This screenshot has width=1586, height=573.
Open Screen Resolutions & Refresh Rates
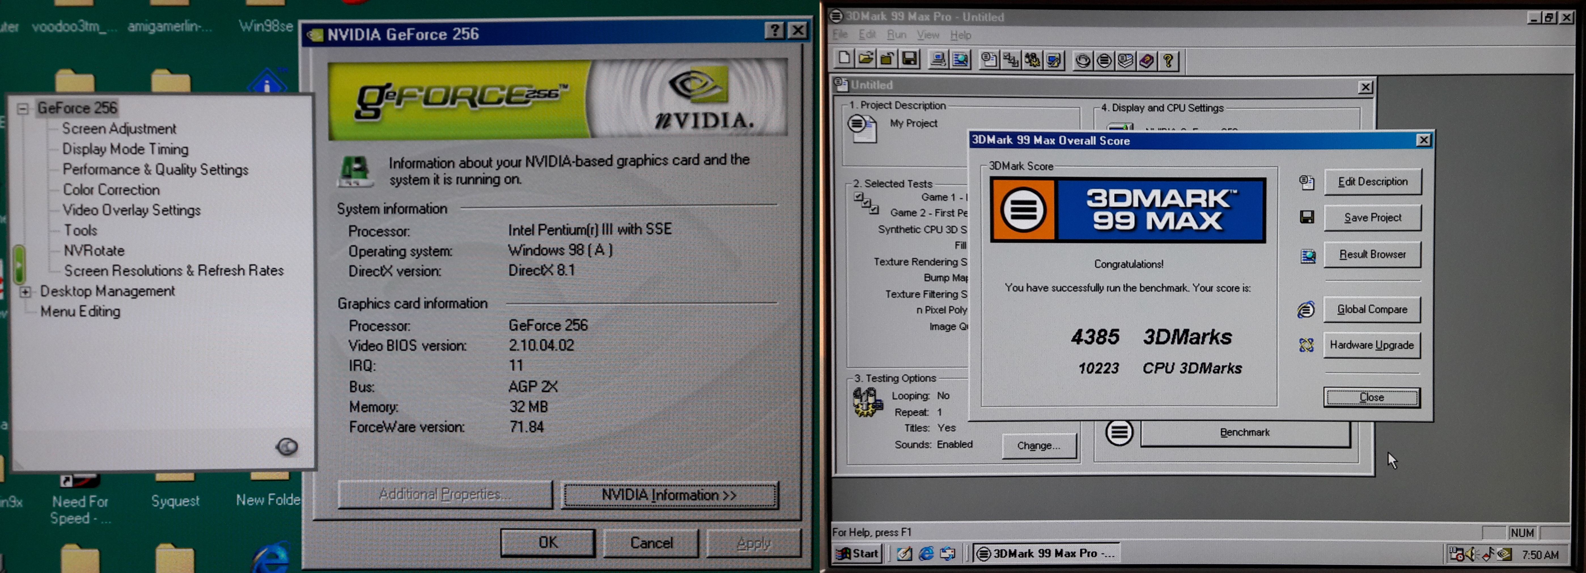pyautogui.click(x=174, y=271)
